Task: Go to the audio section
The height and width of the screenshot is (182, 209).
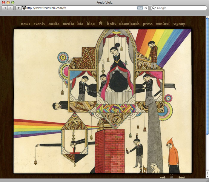Action: (54, 24)
